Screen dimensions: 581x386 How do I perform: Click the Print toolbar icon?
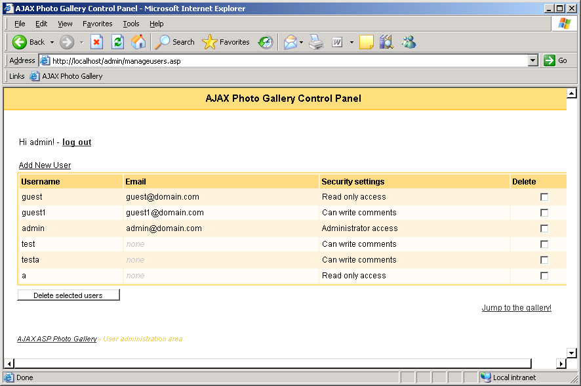point(316,42)
